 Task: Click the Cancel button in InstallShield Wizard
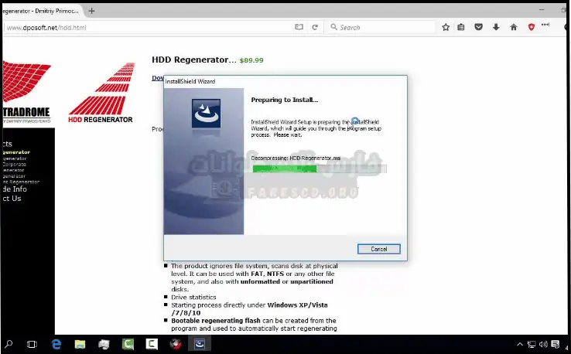coord(378,249)
